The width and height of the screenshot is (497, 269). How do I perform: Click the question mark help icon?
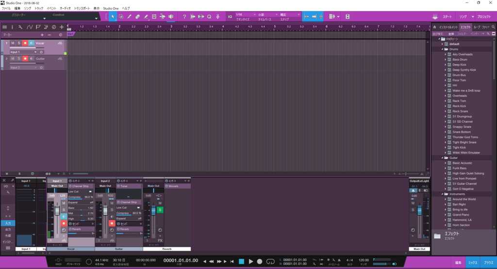point(184,16)
